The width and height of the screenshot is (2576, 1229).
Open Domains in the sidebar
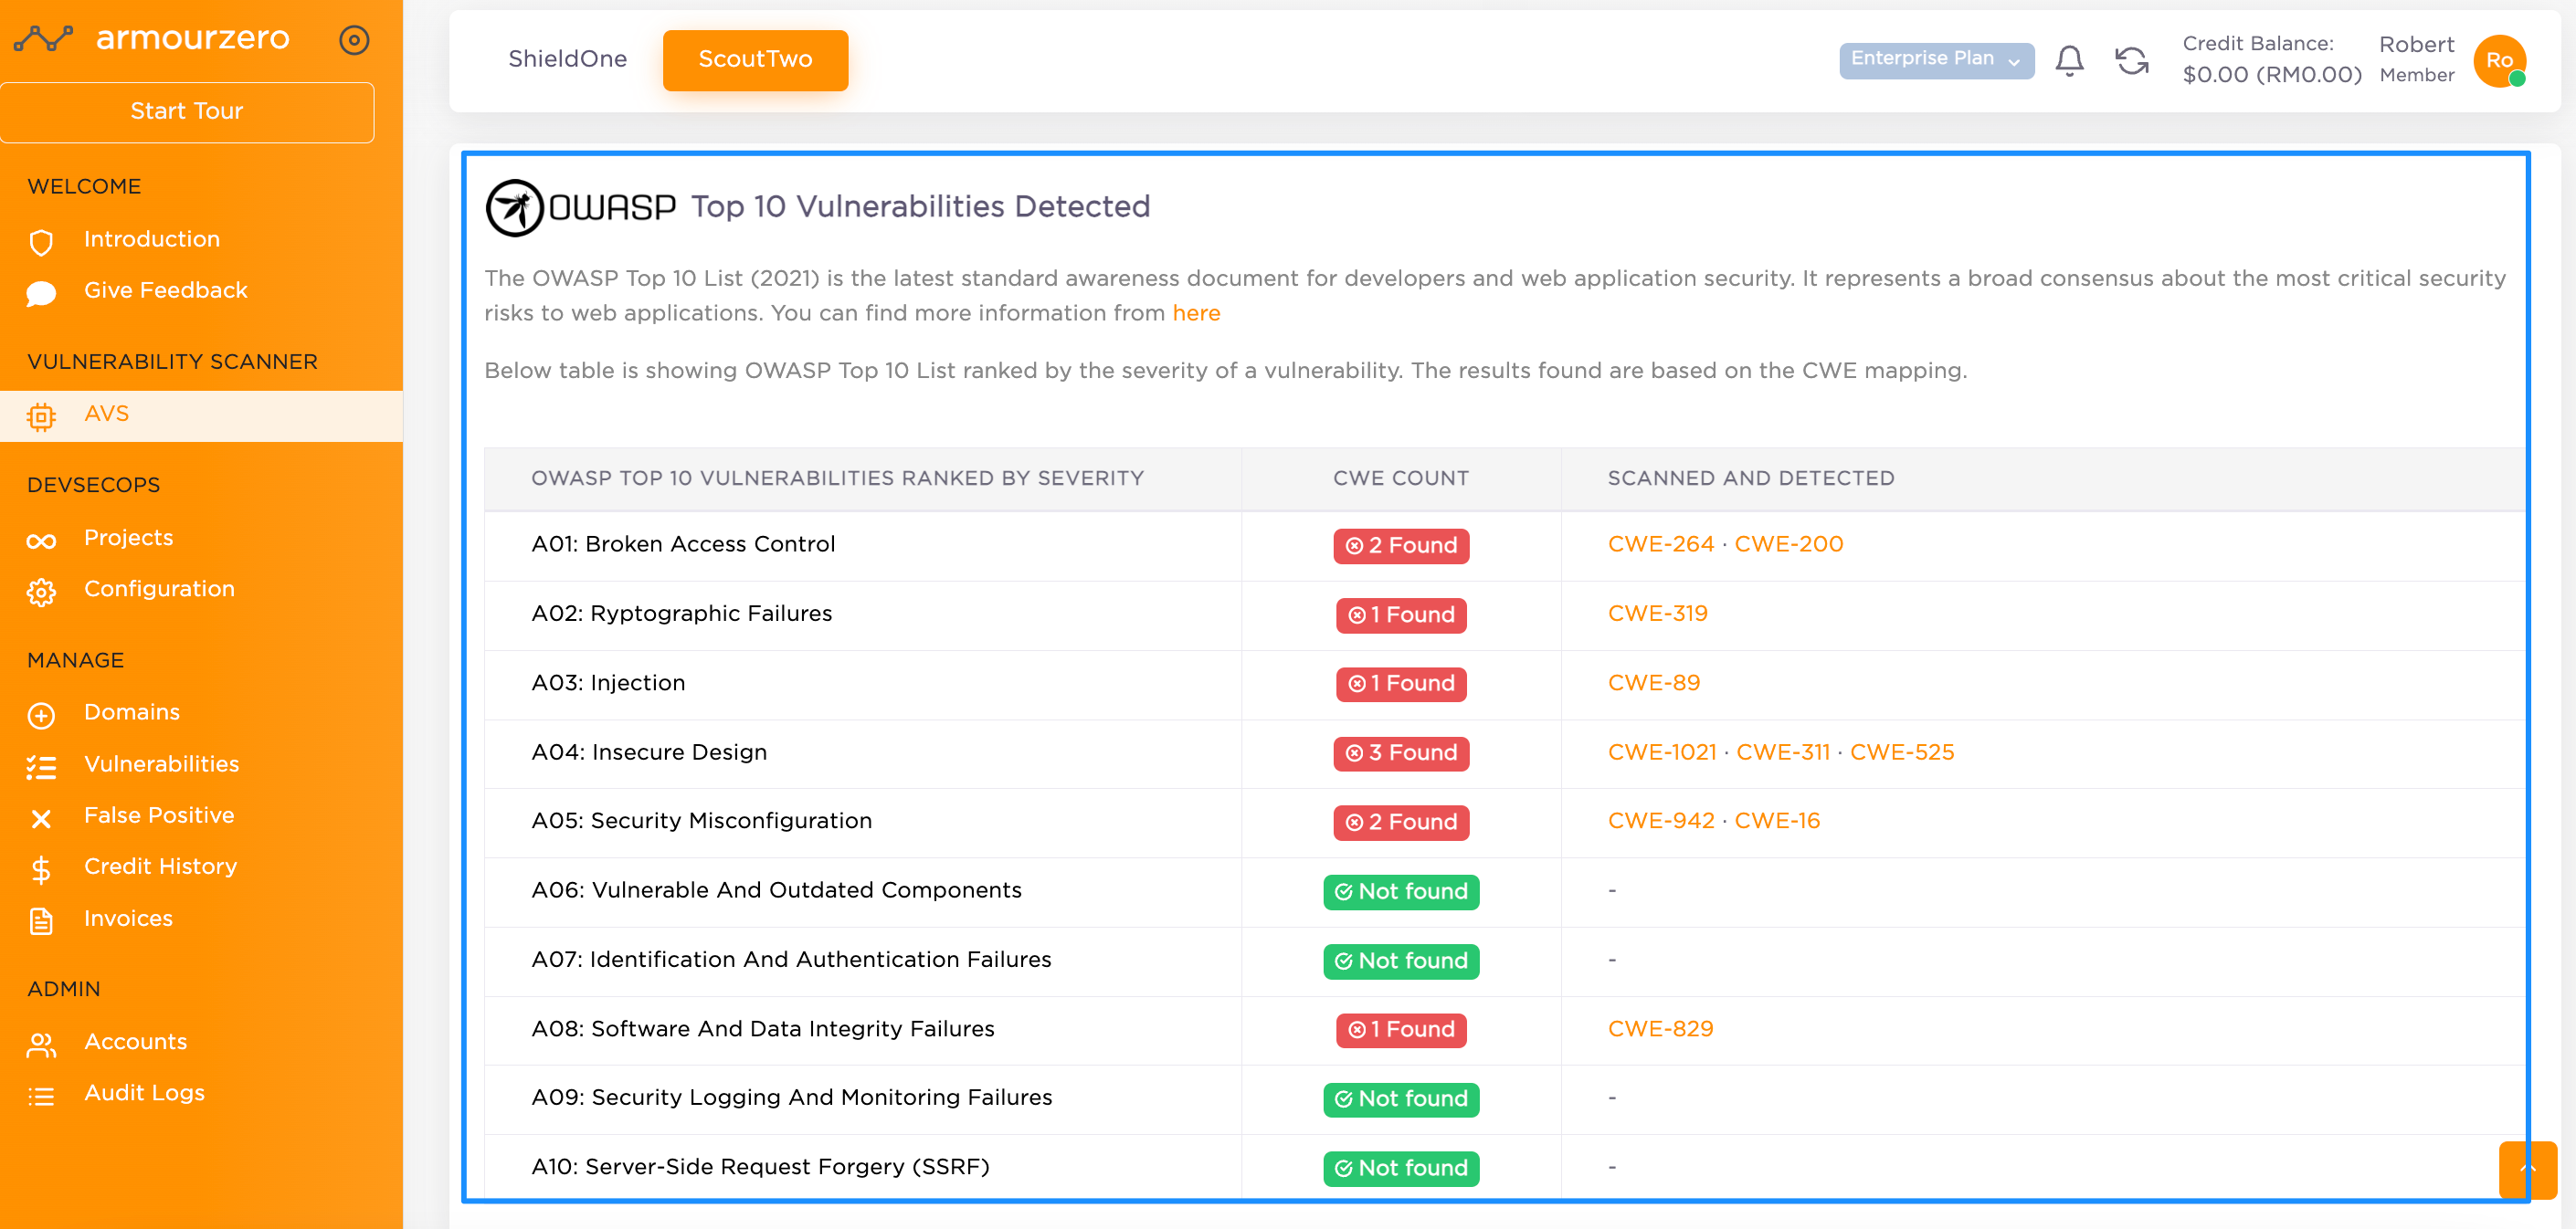pos(131,712)
